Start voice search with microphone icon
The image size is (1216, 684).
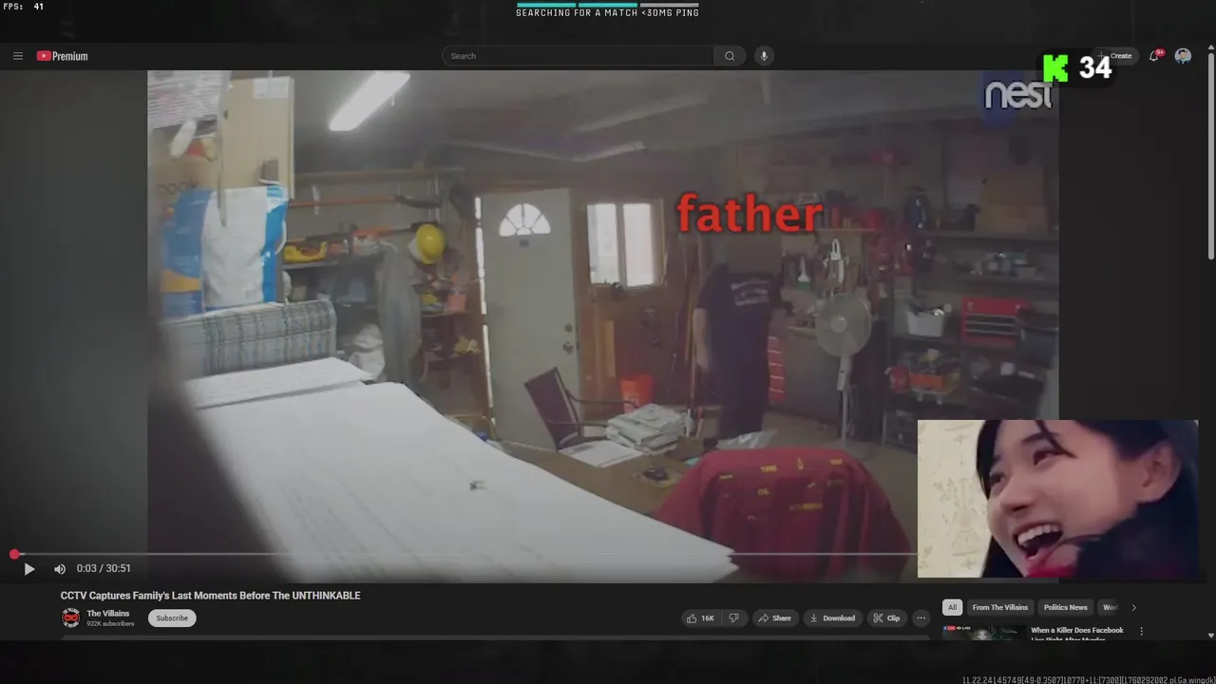pos(764,56)
